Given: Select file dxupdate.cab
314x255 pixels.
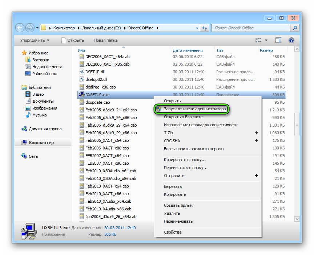Looking at the screenshot, I should pos(97,102).
